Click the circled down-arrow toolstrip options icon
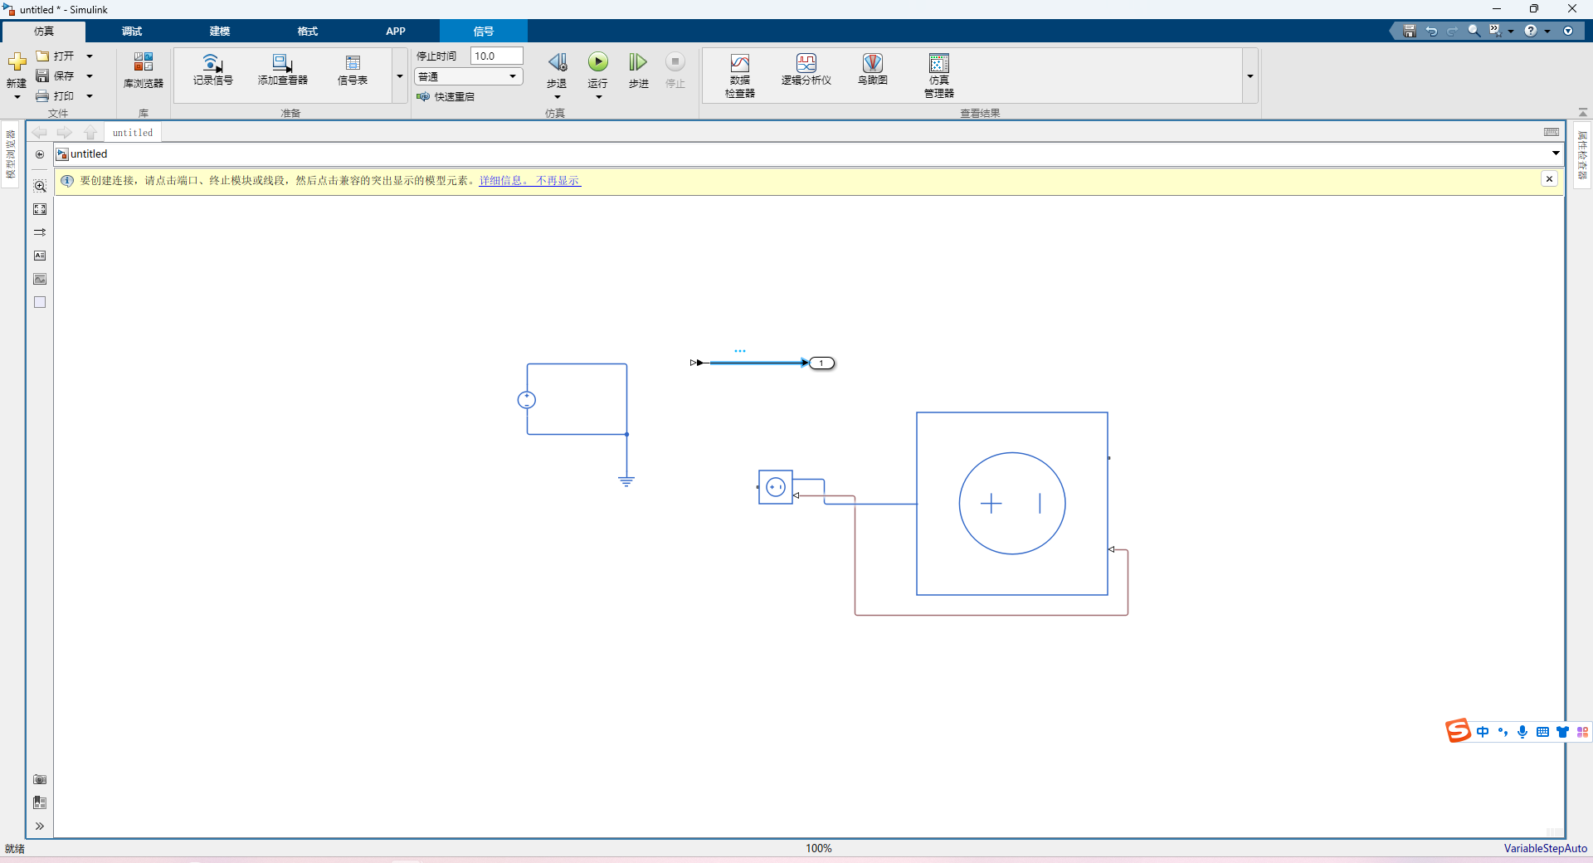Viewport: 1593px width, 863px height. (x=1568, y=31)
